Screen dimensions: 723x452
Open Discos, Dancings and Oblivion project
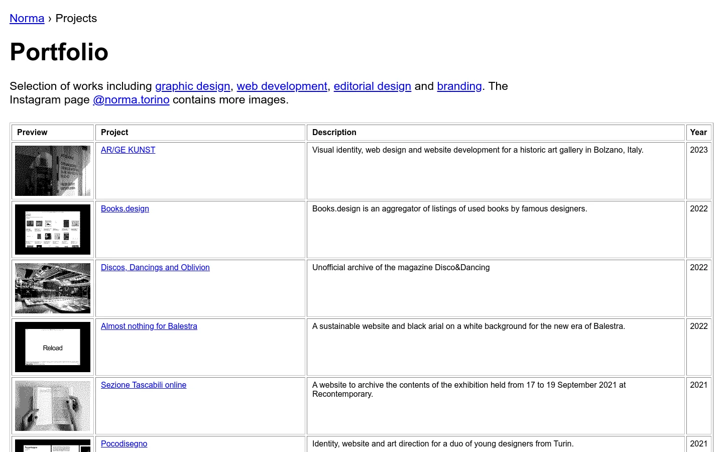click(x=155, y=268)
